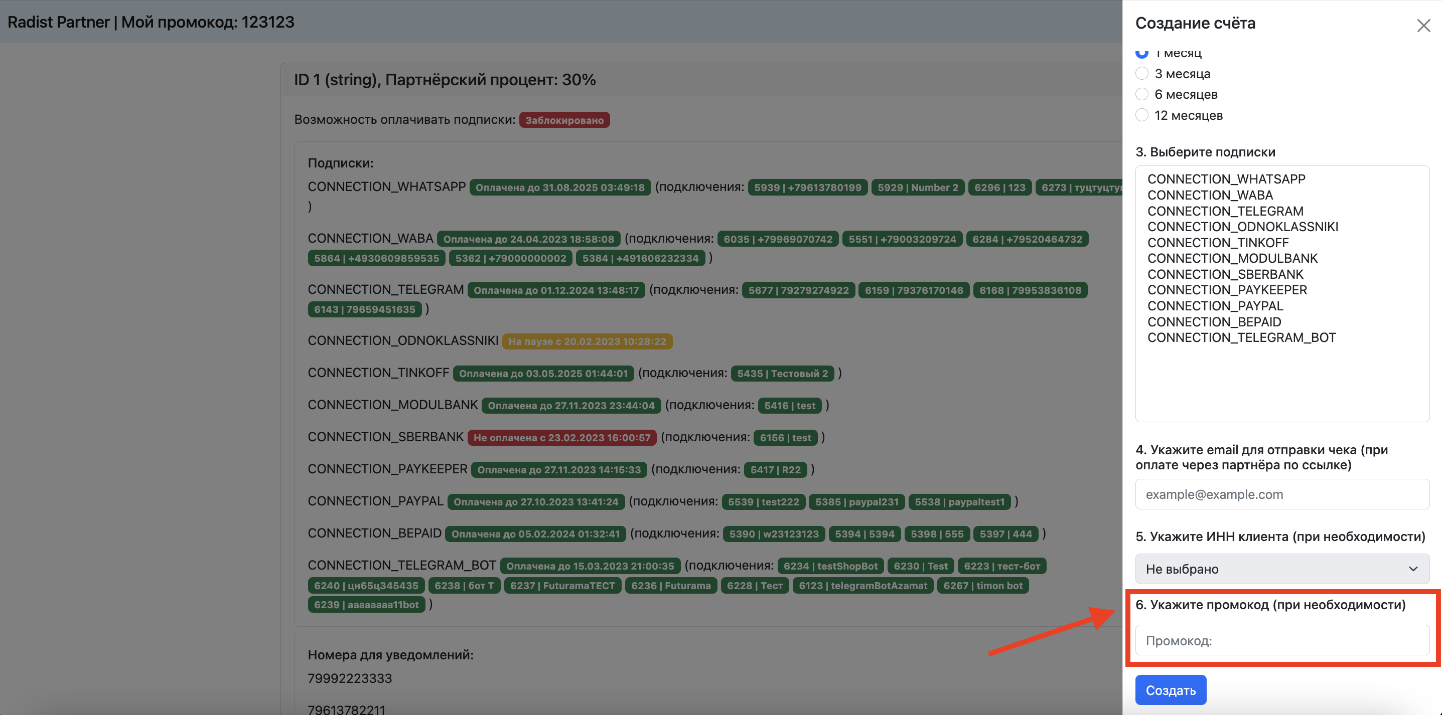
Task: Pick the 12 месяцев radio button
Action: 1142,115
